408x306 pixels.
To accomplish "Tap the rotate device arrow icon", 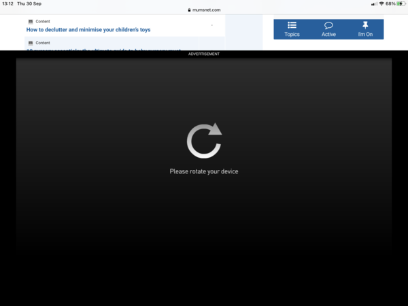I will click(204, 141).
